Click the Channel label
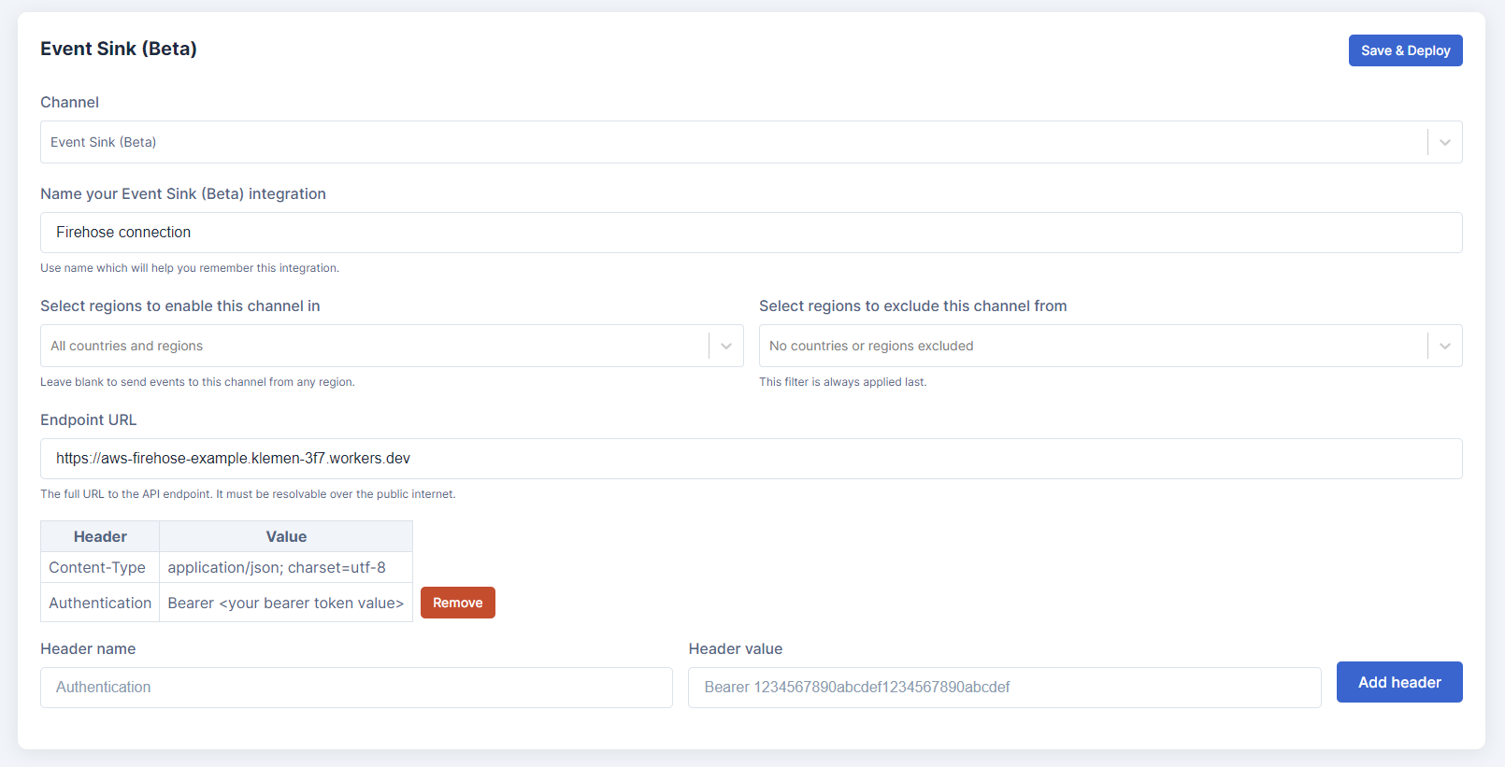Image resolution: width=1505 pixels, height=767 pixels. (69, 103)
